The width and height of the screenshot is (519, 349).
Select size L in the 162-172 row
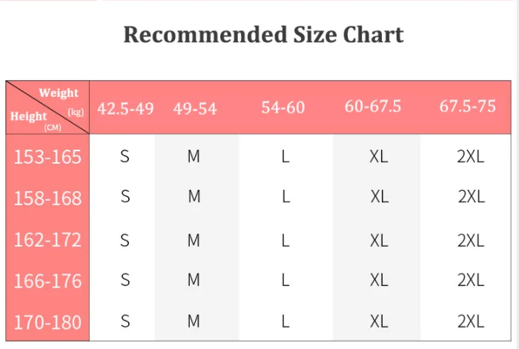(x=285, y=240)
